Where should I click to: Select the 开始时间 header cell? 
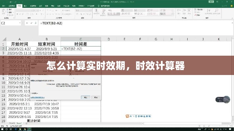[19, 44]
